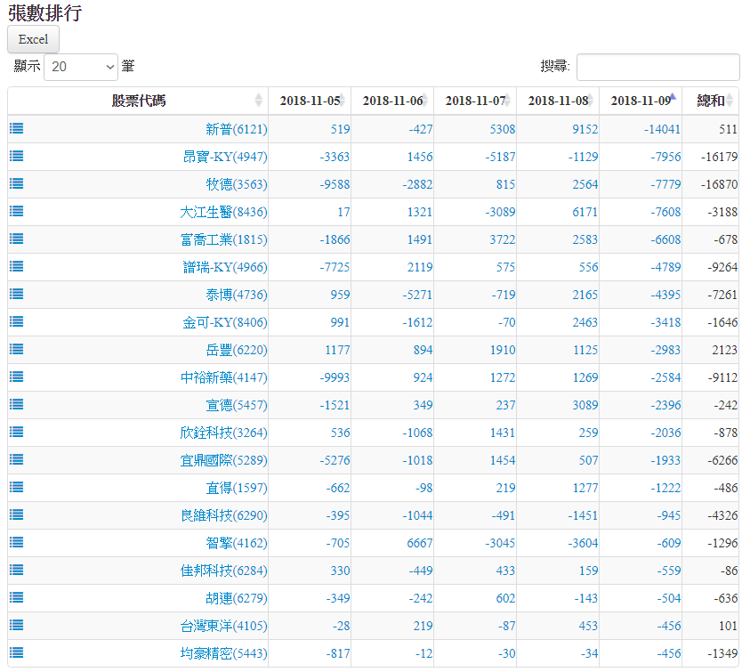The width and height of the screenshot is (742, 672).
Task: Open list icon next to 牧德(3563)
Action: pyautogui.click(x=17, y=183)
